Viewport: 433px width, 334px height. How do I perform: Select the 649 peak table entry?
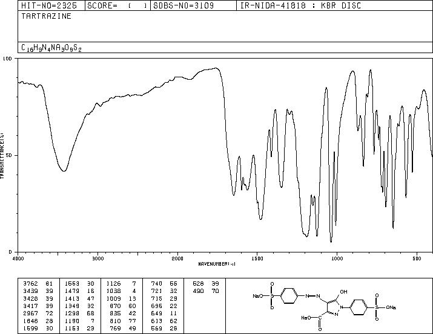(164, 313)
